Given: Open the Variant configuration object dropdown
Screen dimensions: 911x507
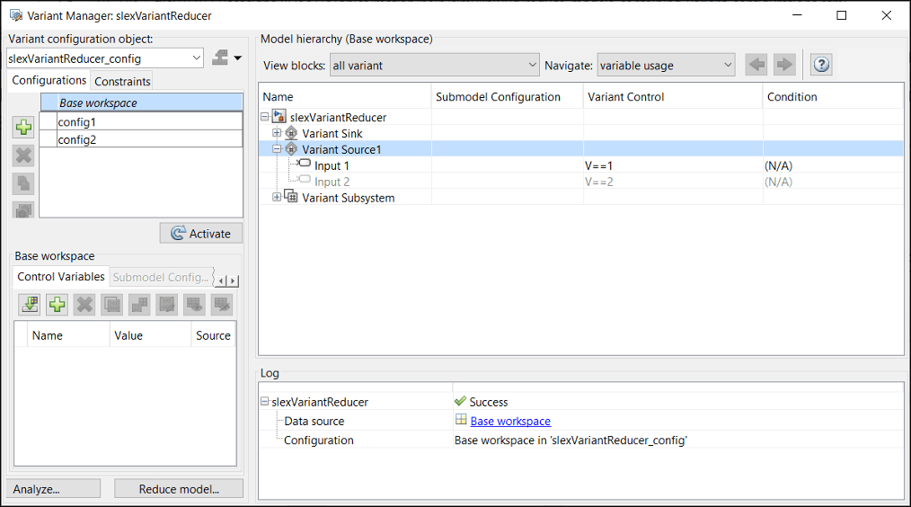Looking at the screenshot, I should [197, 58].
